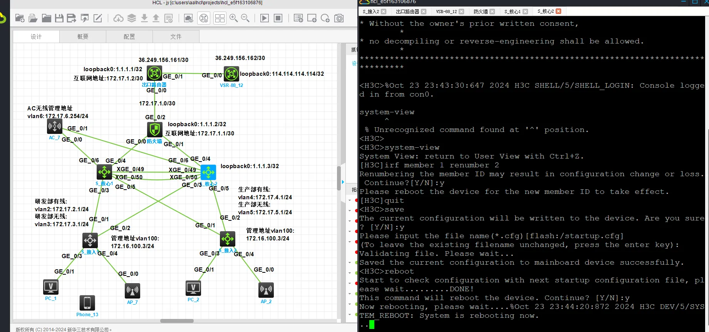The width and height of the screenshot is (709, 332).
Task: Click the document with clock toolbar icon
Action: click(x=169, y=18)
